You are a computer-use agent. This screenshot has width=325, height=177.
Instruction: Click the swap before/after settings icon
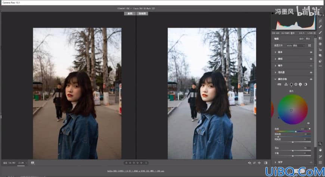[254, 163]
